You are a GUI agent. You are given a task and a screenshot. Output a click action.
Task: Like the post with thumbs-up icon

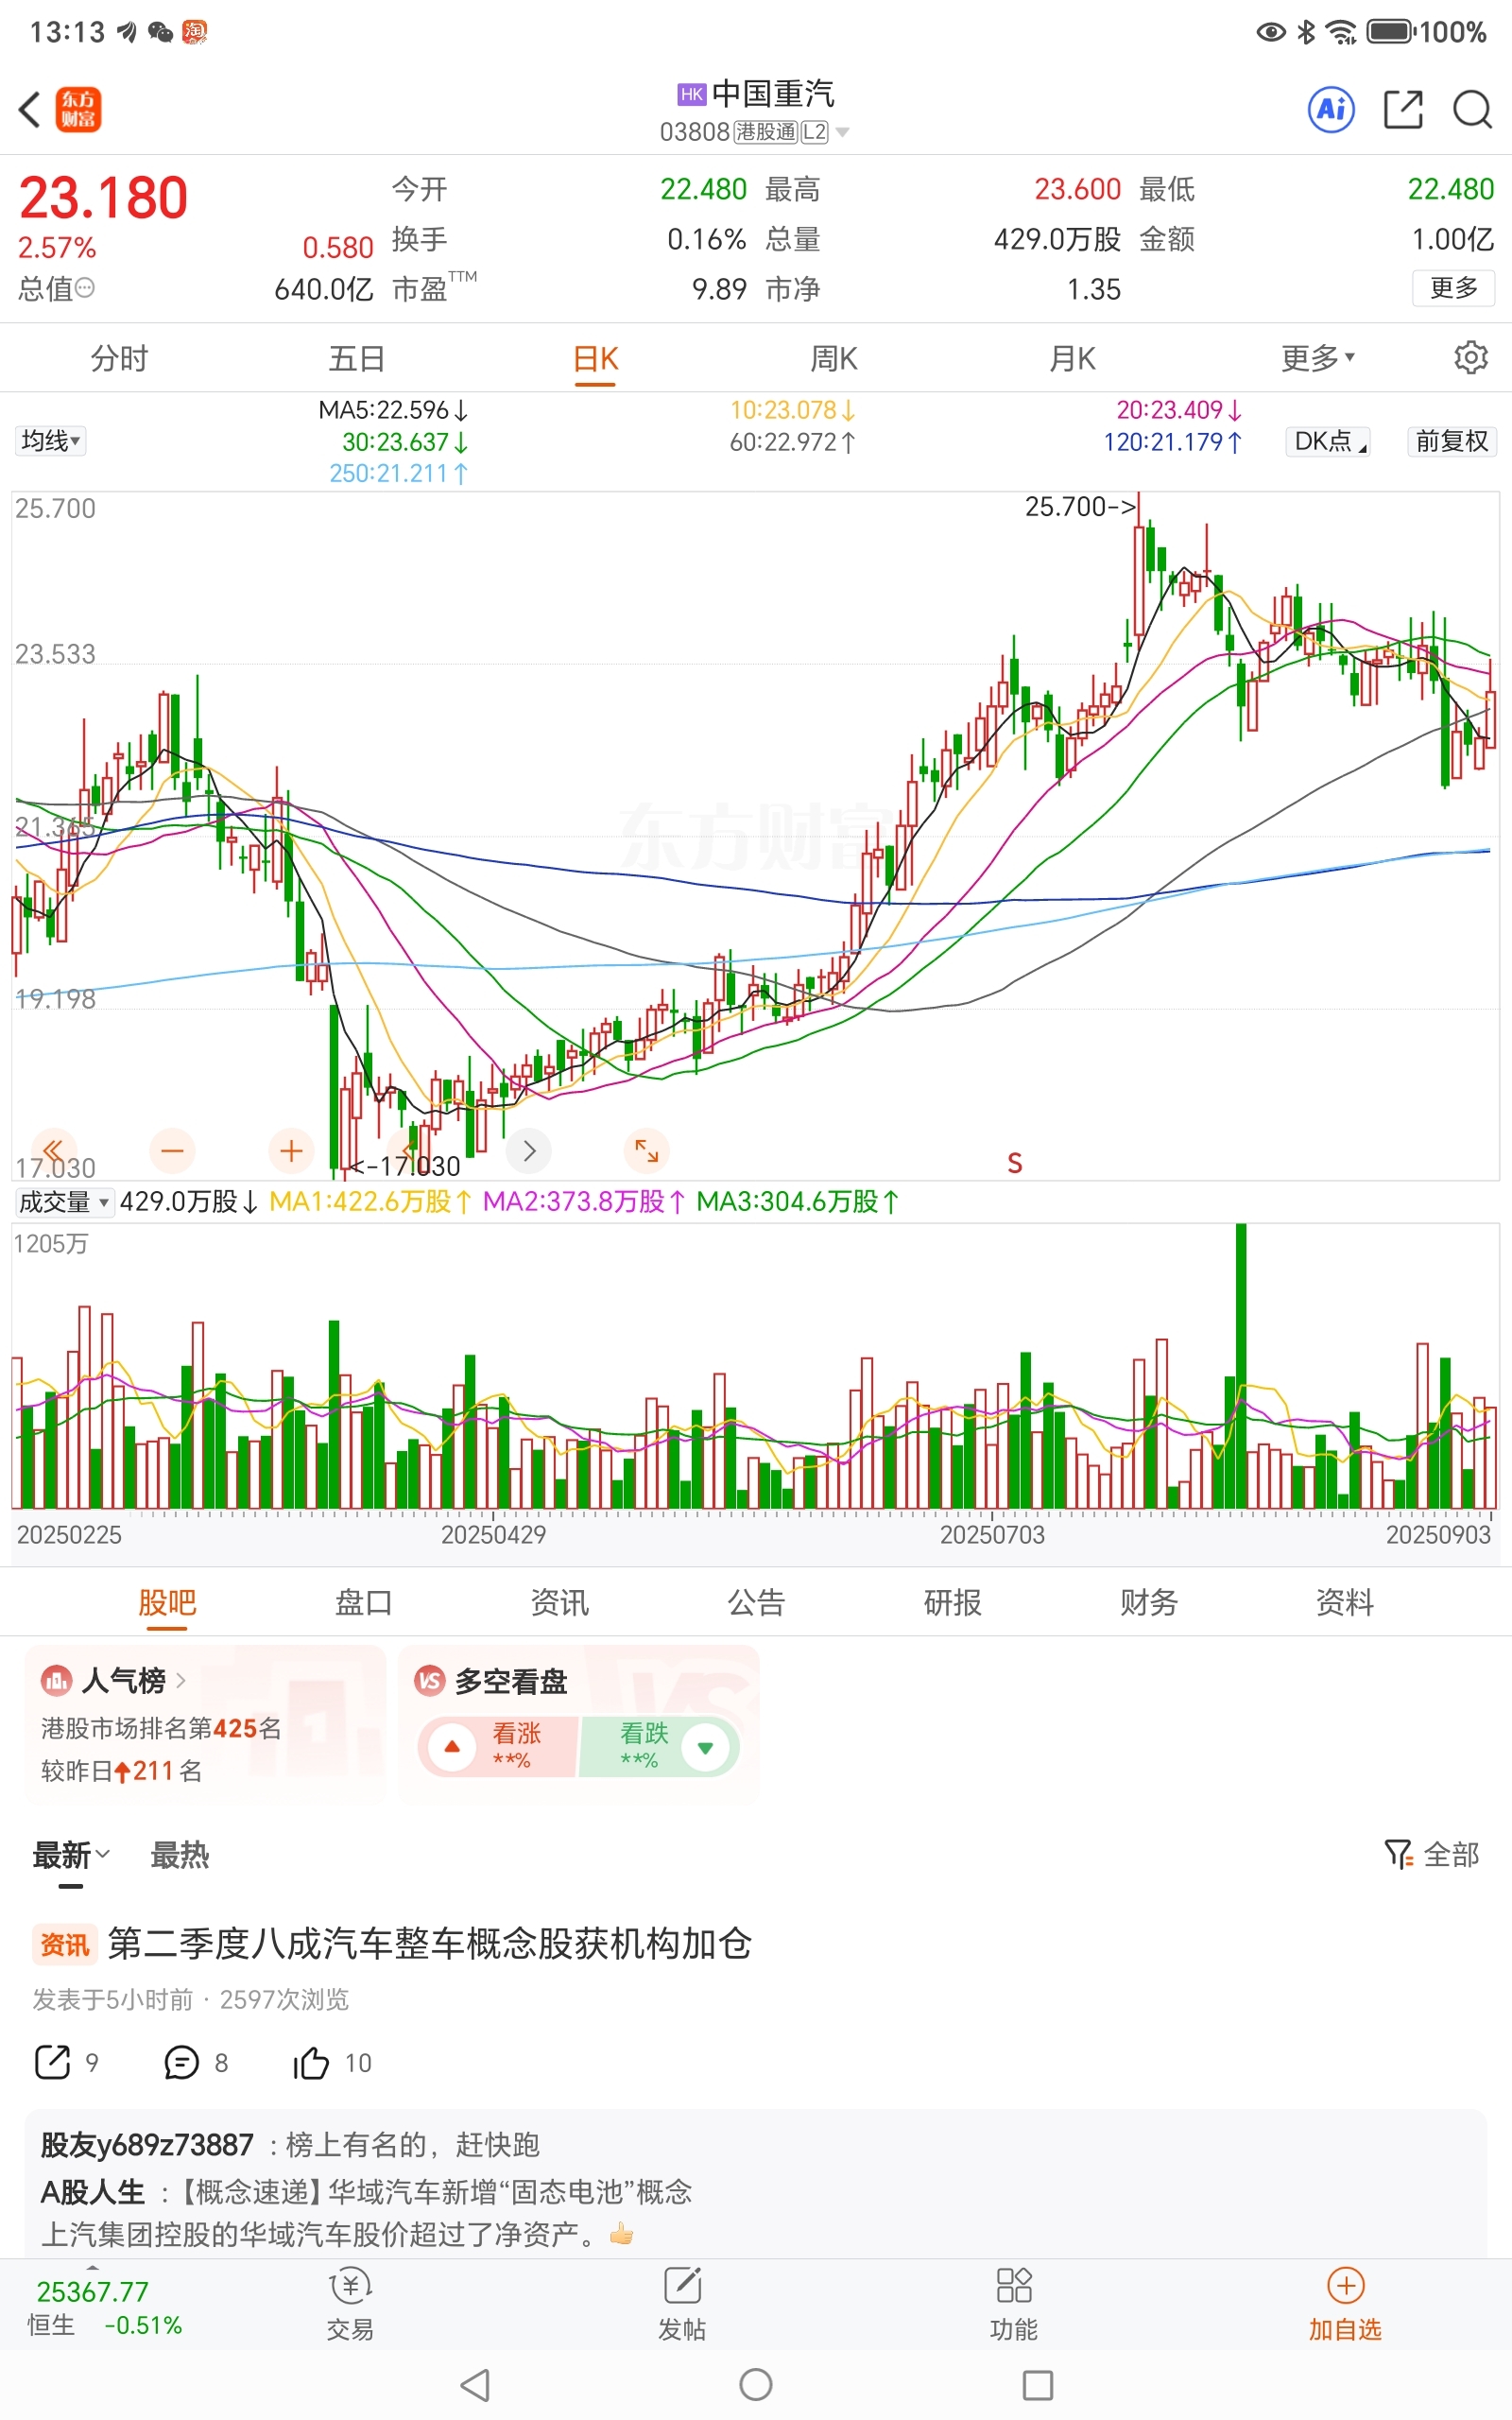[x=311, y=2062]
